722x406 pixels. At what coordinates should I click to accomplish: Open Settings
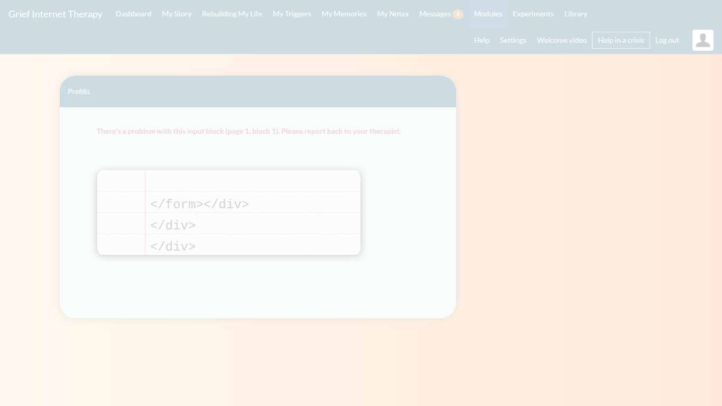[x=513, y=40]
